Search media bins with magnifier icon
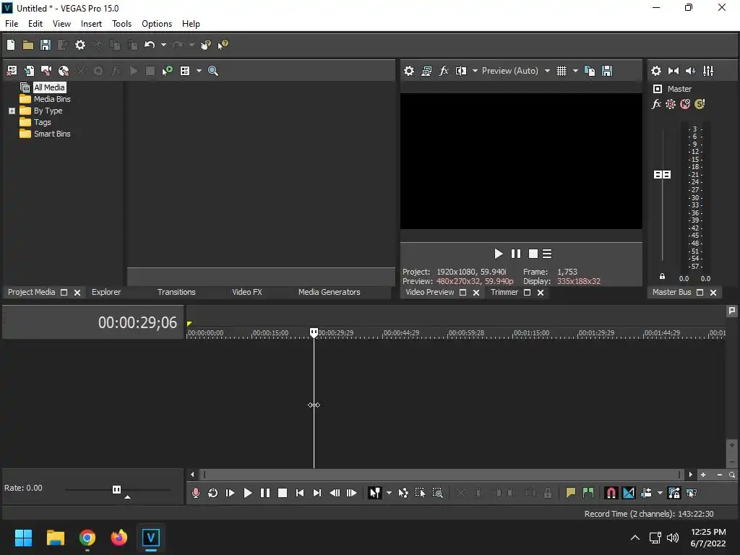Image resolution: width=740 pixels, height=555 pixels. (x=213, y=71)
